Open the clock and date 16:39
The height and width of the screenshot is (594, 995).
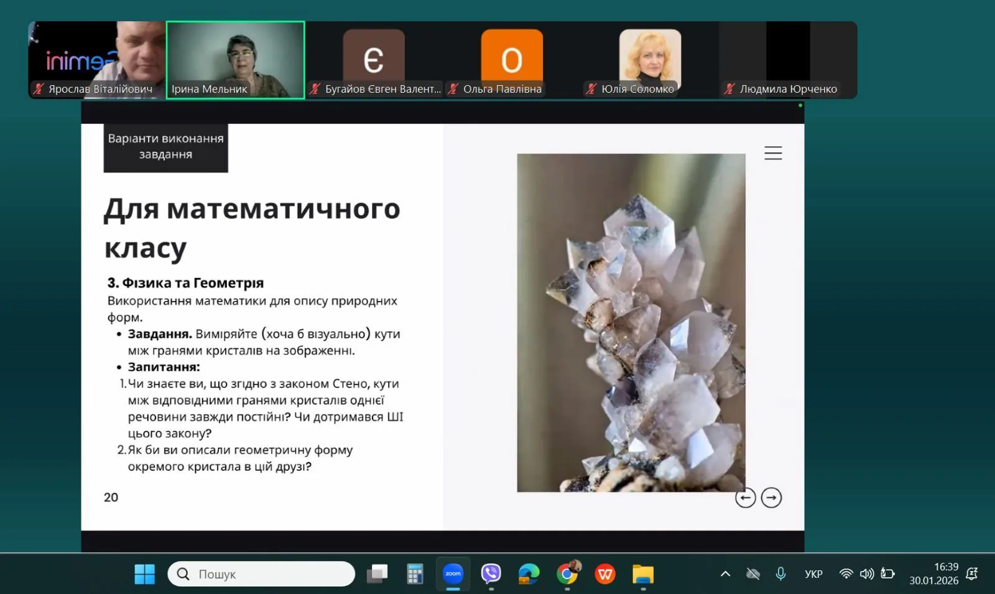click(934, 574)
